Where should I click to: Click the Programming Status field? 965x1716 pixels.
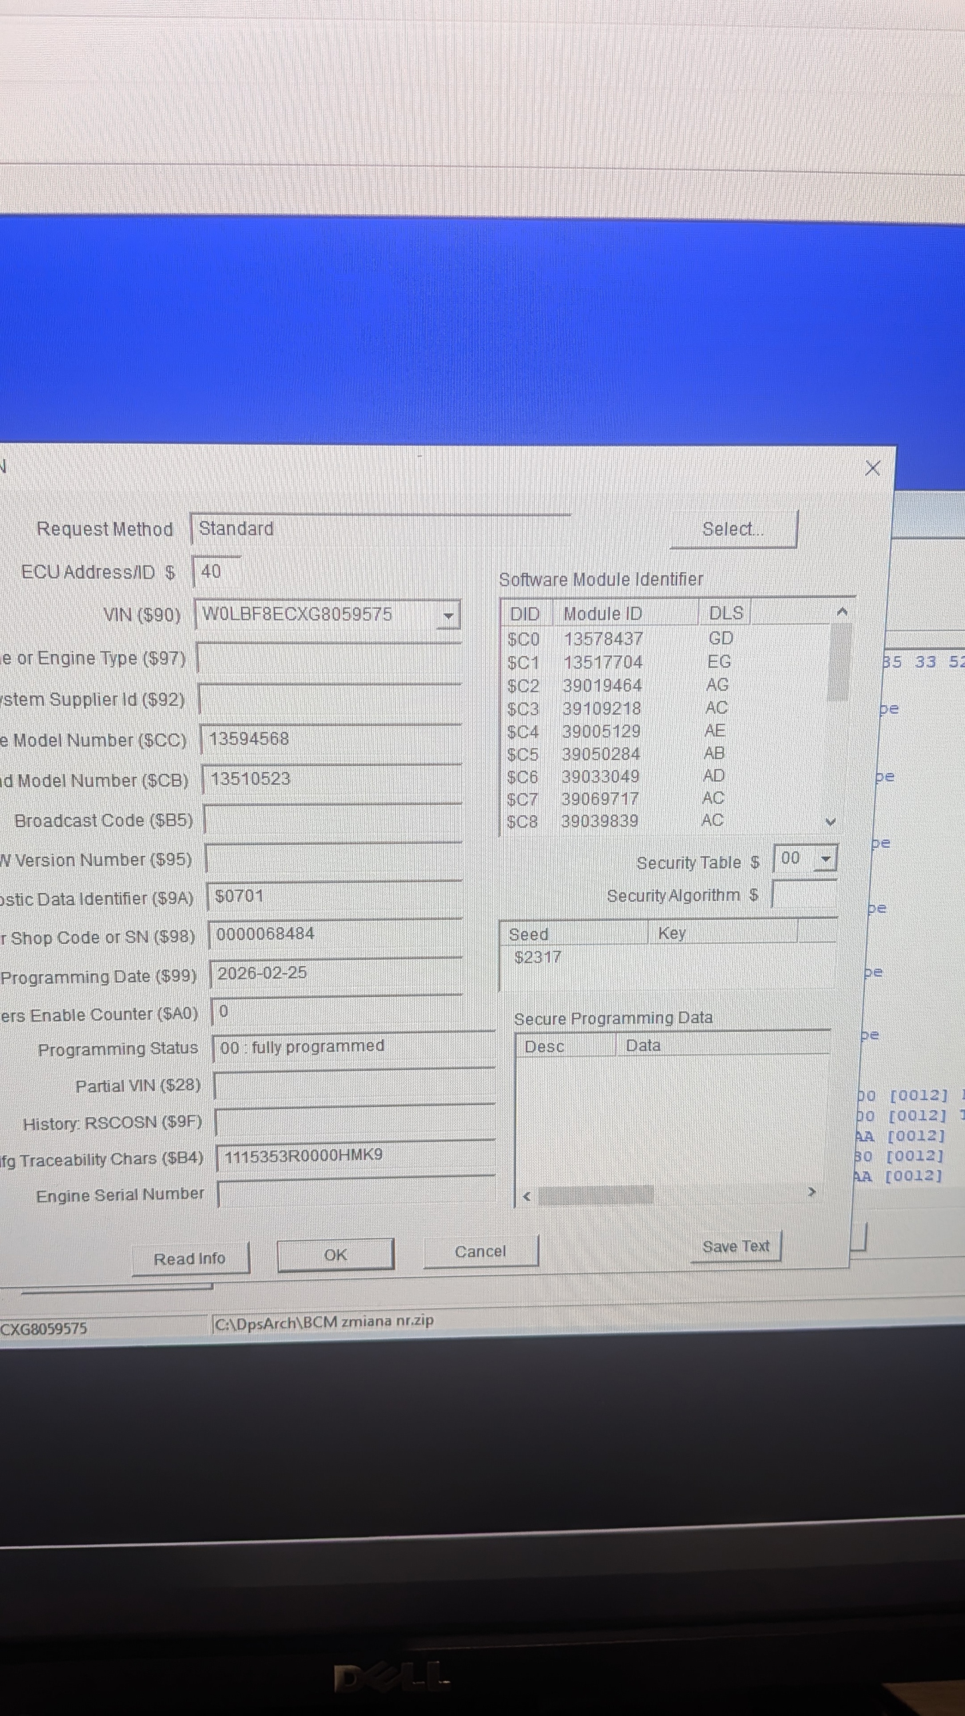tap(354, 1048)
